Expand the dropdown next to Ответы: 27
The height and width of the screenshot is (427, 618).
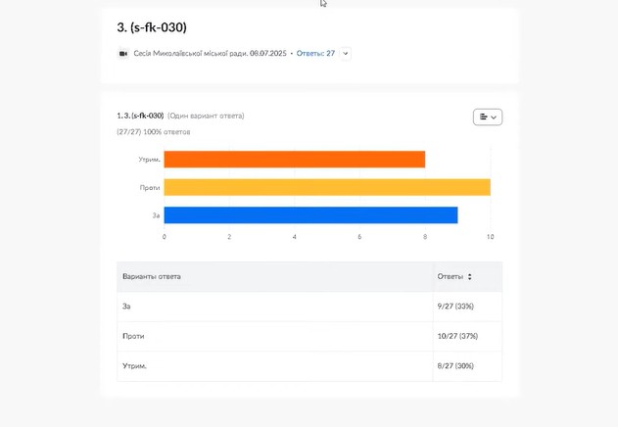(x=346, y=54)
